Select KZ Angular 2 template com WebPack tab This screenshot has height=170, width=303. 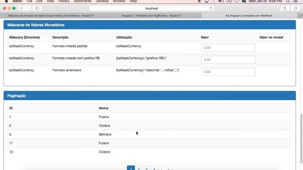(249, 16)
